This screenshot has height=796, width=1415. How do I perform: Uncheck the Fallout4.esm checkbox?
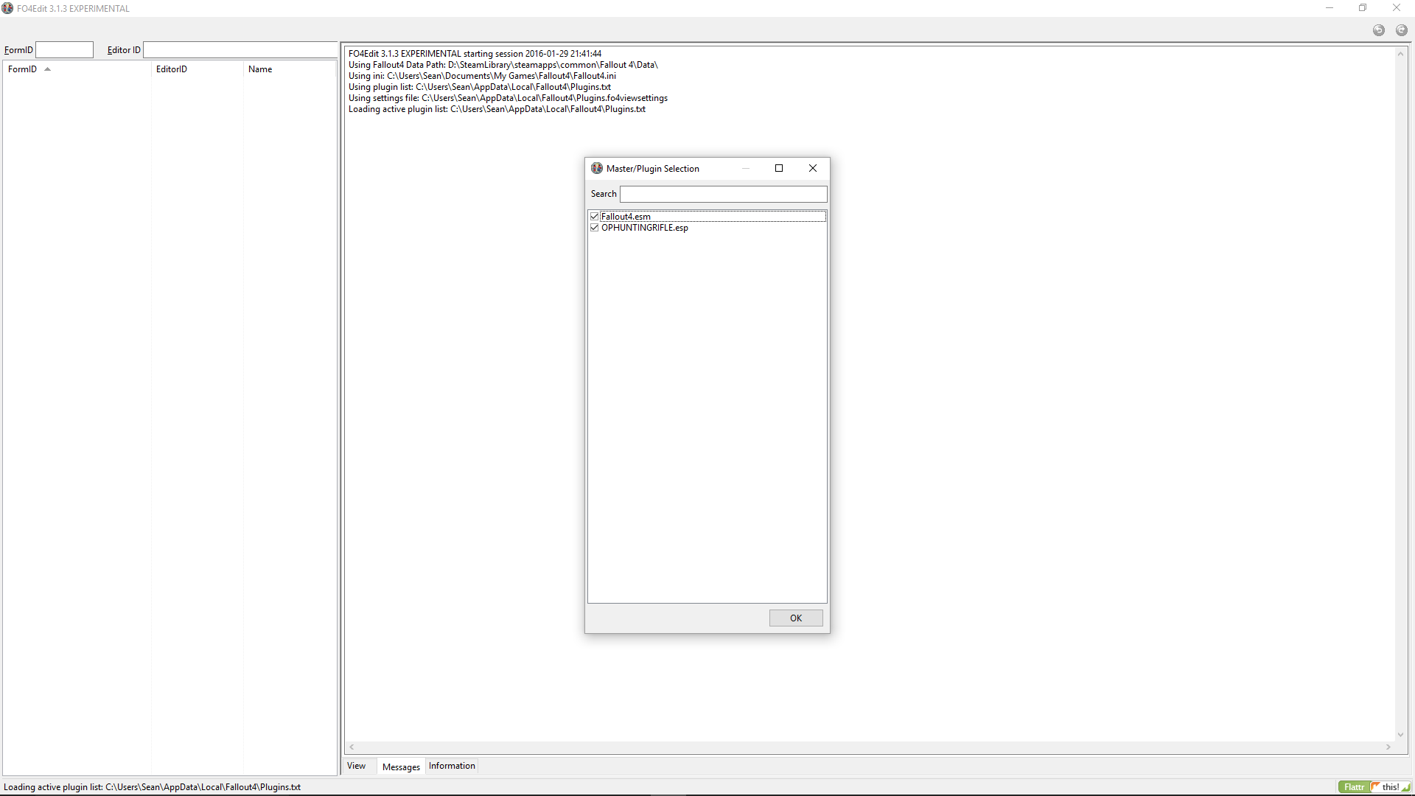tap(594, 216)
